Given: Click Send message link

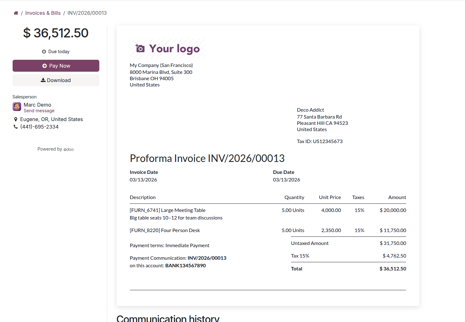Looking at the screenshot, I should 39,111.
